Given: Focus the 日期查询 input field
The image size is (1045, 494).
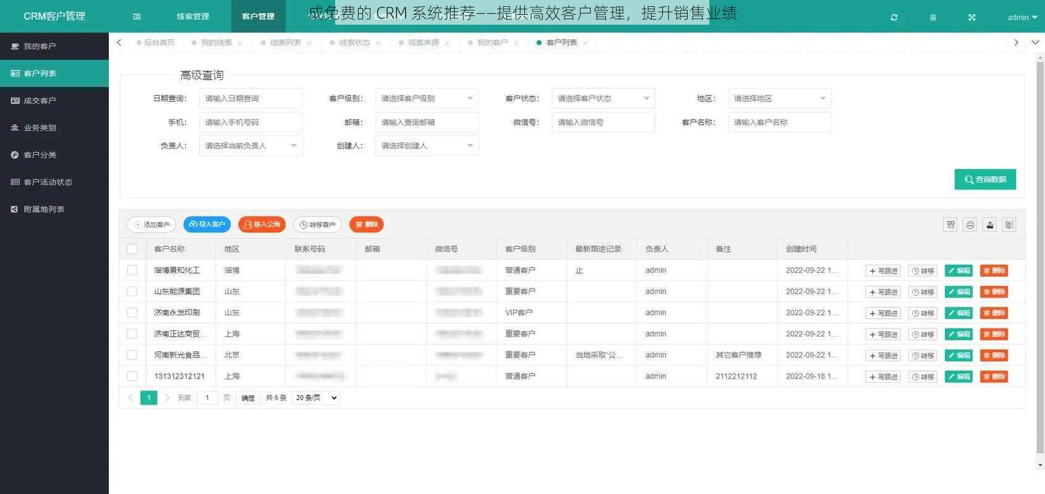Looking at the screenshot, I should (x=250, y=99).
